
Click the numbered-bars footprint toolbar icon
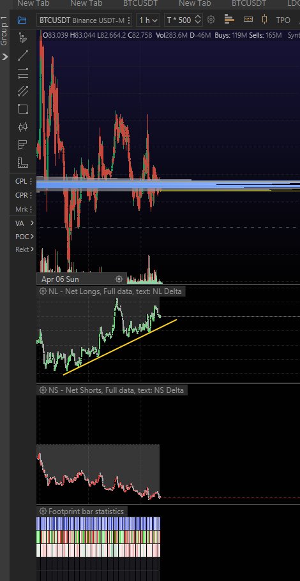pos(248,20)
